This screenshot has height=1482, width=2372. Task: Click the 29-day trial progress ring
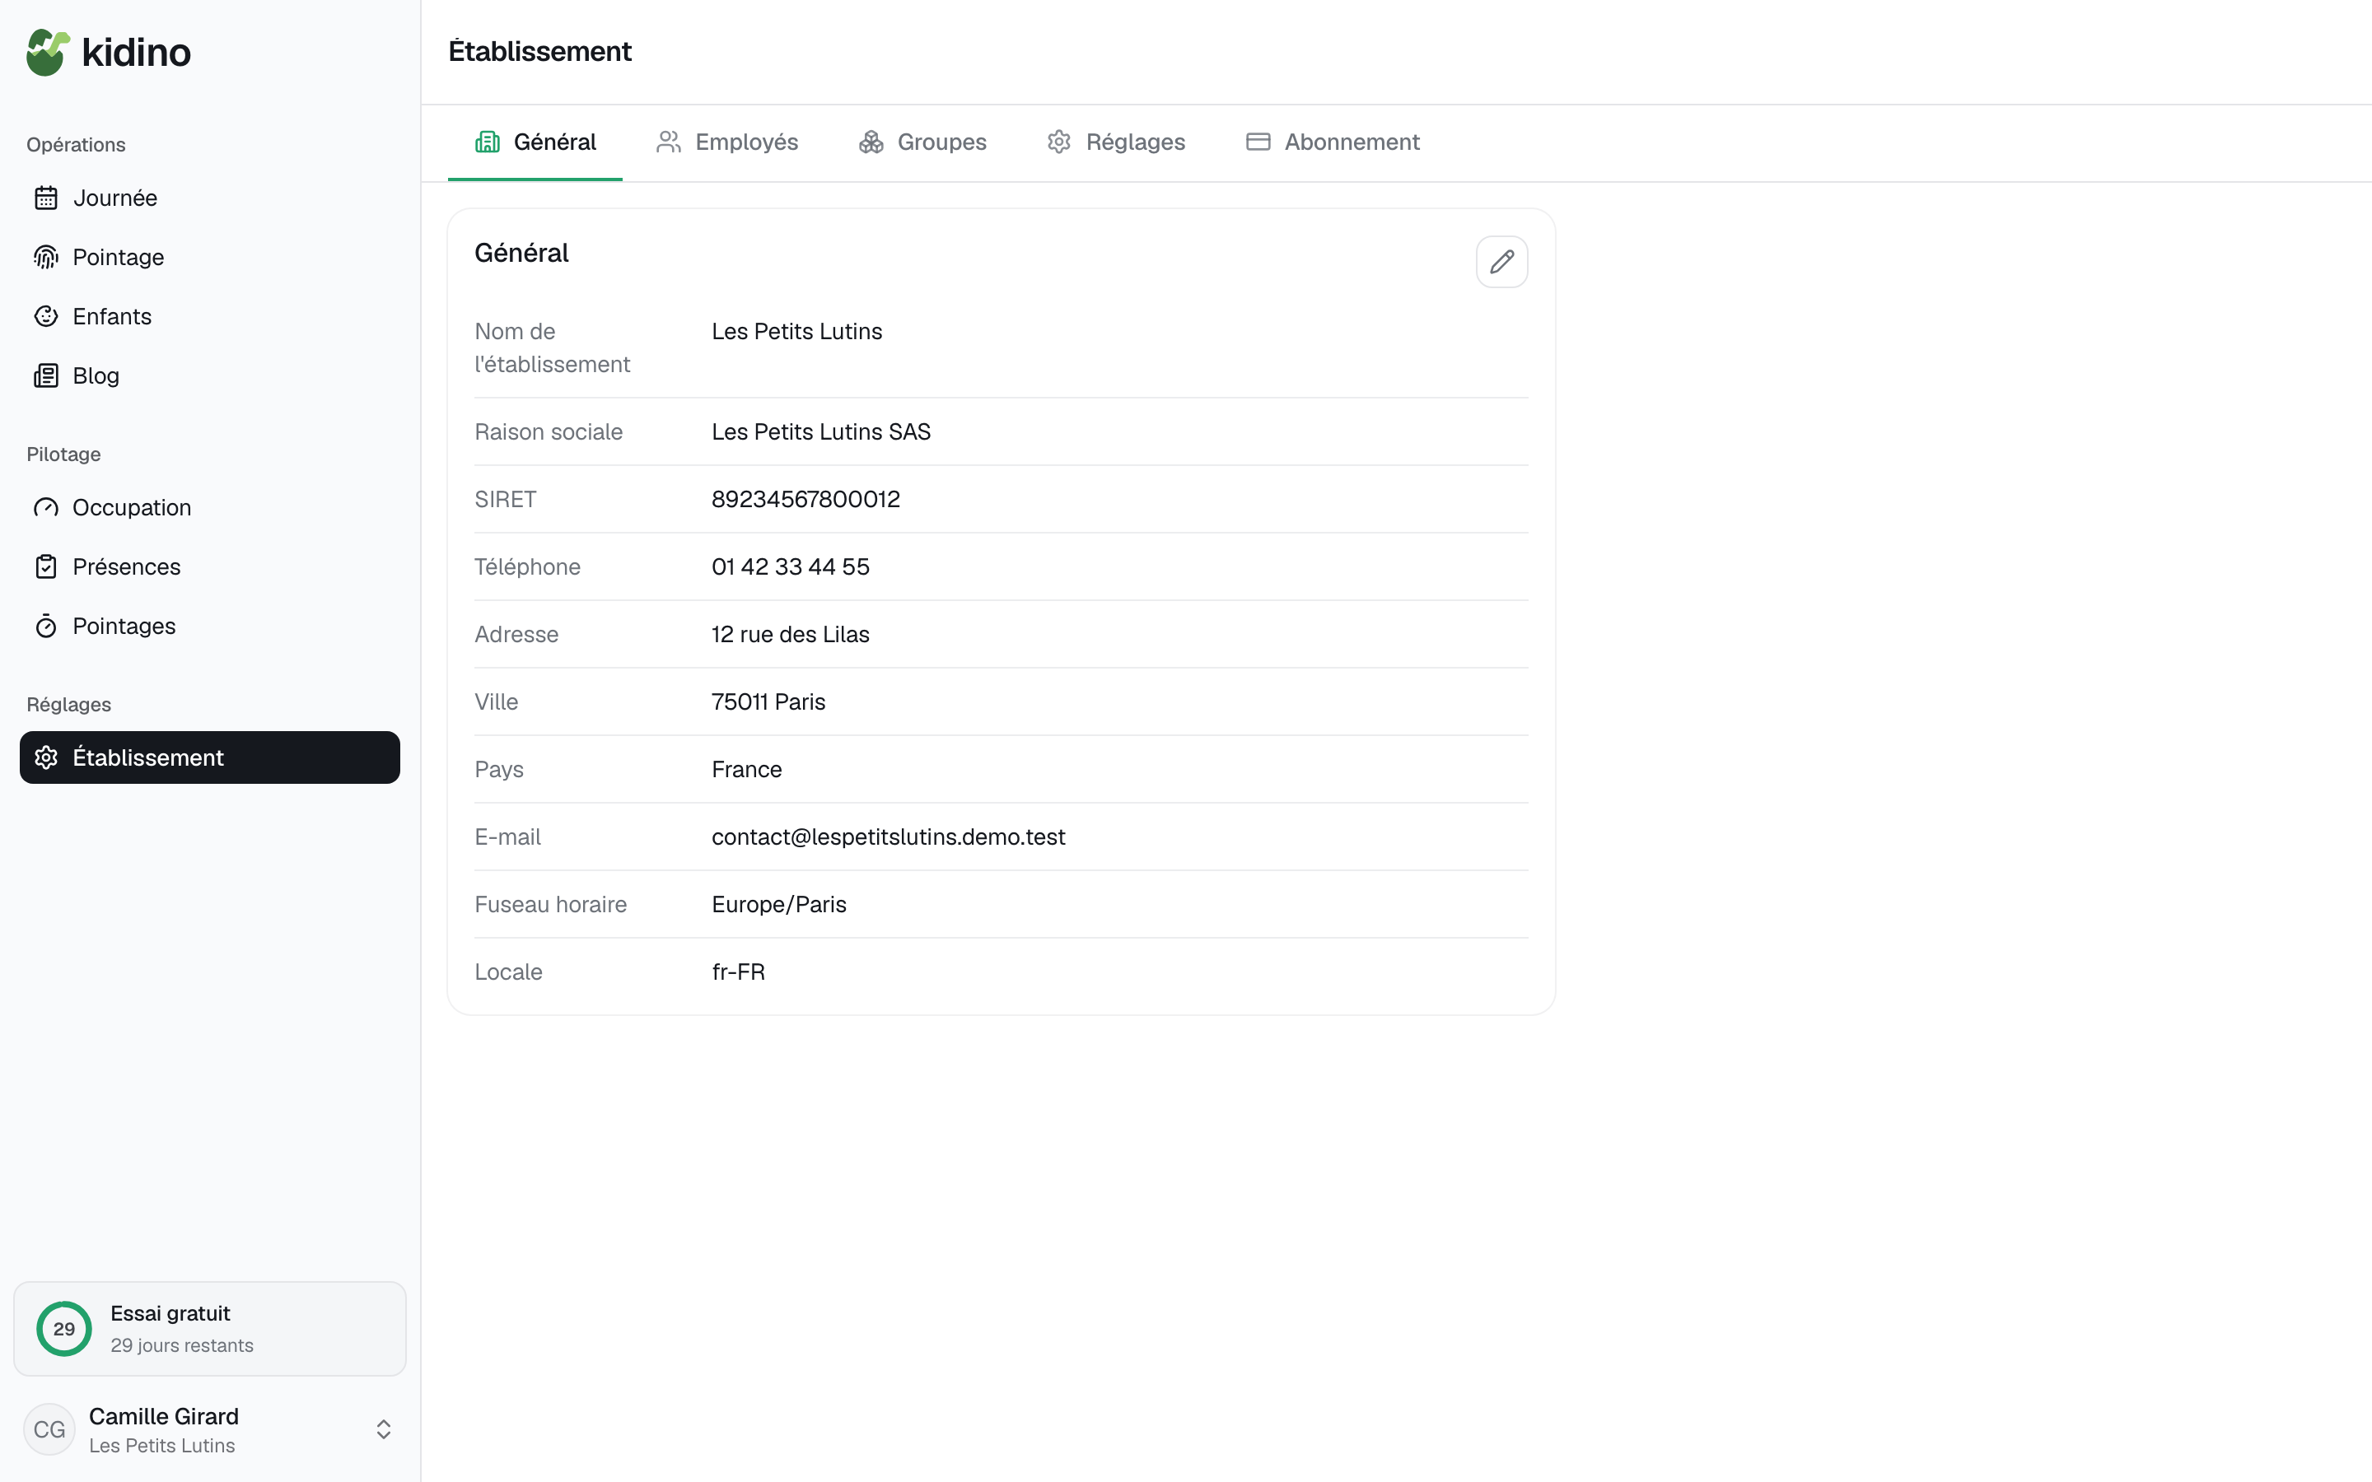[x=63, y=1328]
